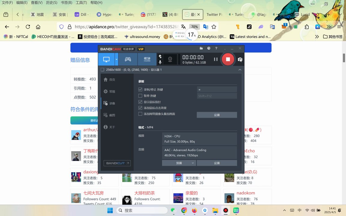The width and height of the screenshot is (346, 216).
Task: Open 截图 tab in Bandicam sidebar
Action: pos(109,115)
